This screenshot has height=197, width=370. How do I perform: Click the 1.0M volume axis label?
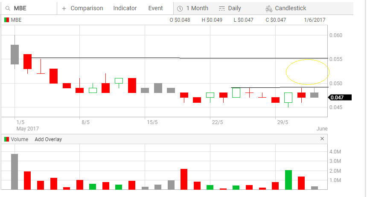335,180
